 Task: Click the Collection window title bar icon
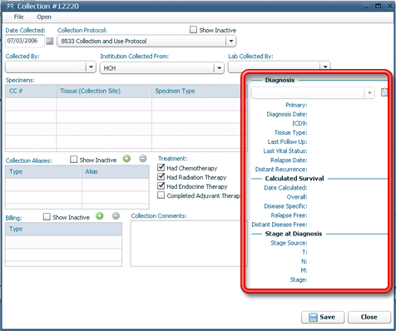click(10, 6)
